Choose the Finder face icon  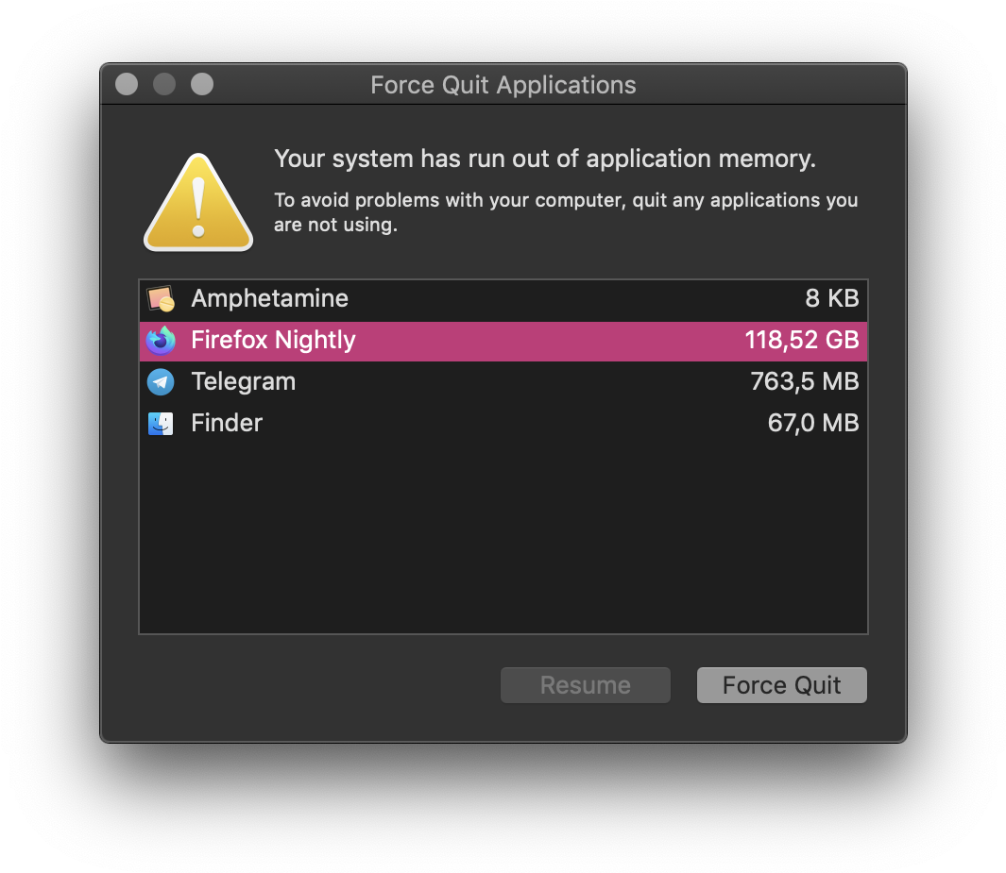tap(161, 424)
